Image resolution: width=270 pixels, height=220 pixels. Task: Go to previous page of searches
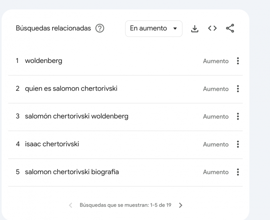[70, 205]
